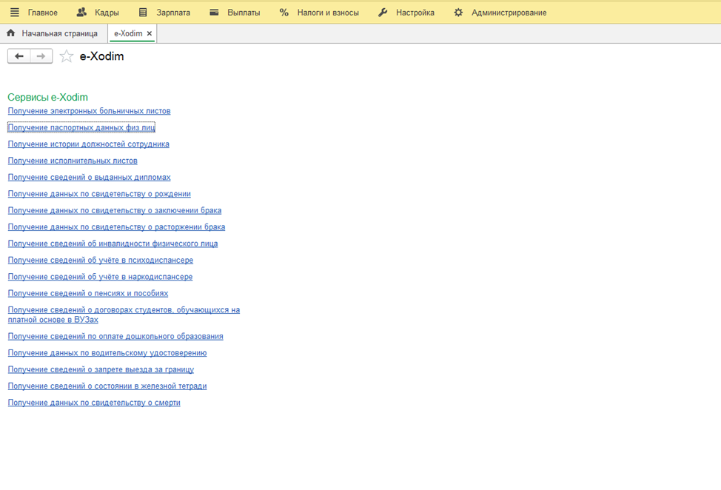Open the Кадры section
The width and height of the screenshot is (721, 490).
(x=97, y=13)
